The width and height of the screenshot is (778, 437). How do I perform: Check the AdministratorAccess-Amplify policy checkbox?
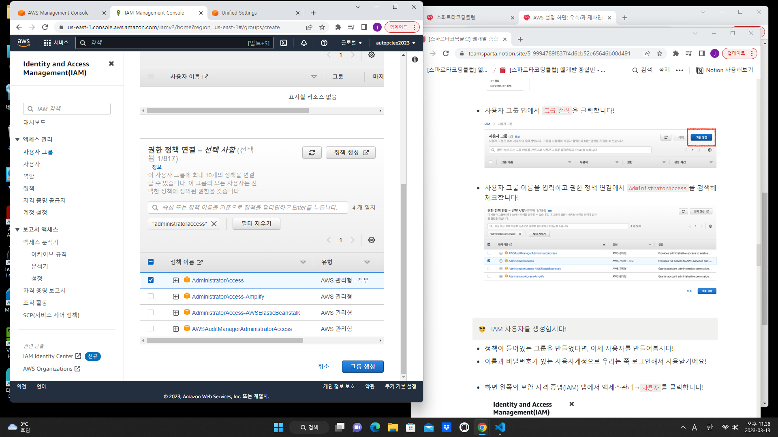click(151, 296)
